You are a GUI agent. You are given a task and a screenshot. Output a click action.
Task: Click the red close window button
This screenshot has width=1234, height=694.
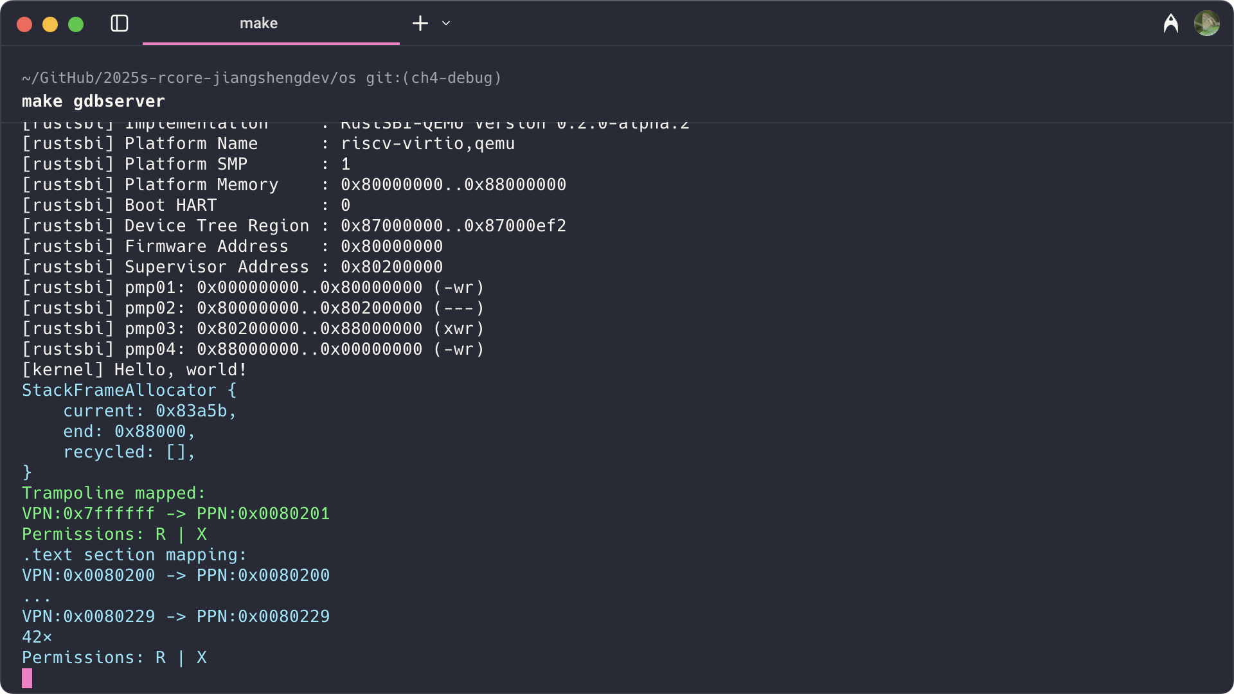tap(24, 24)
